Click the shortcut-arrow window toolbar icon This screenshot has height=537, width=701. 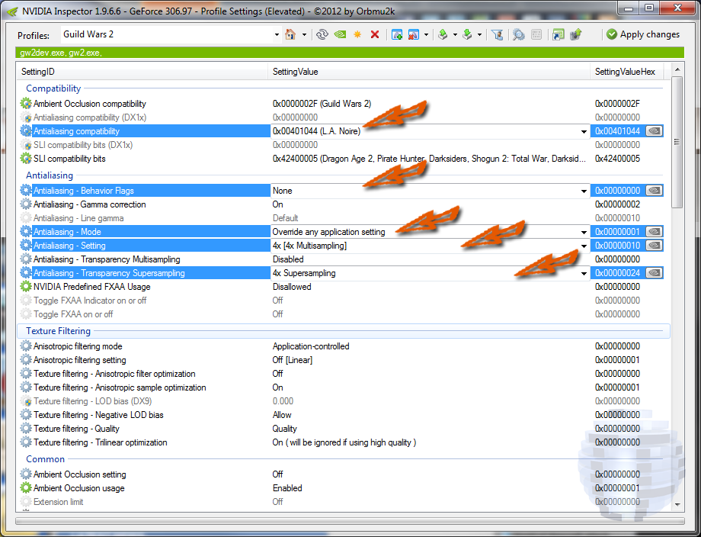[x=558, y=34]
